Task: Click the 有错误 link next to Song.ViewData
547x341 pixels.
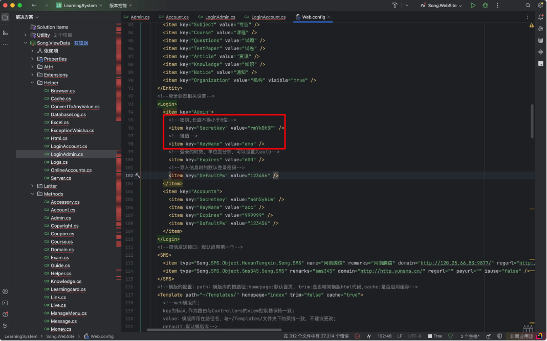Action: [81, 43]
